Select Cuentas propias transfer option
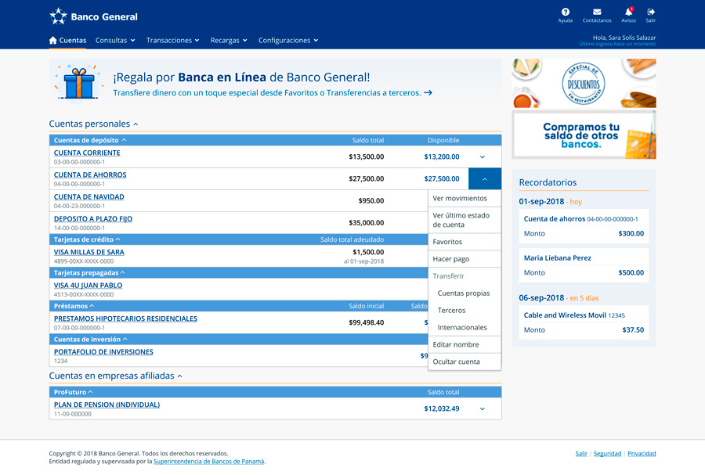Image resolution: width=705 pixels, height=475 pixels. pos(465,293)
